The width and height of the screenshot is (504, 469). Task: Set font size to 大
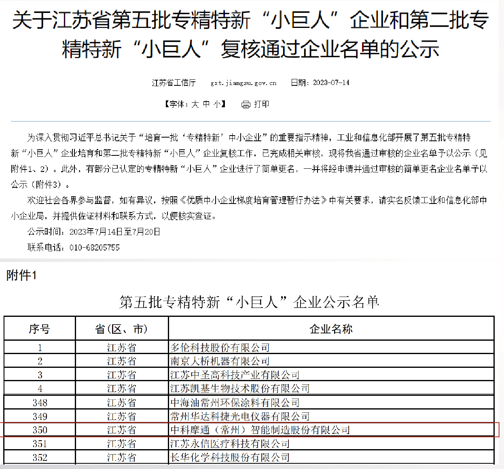pos(195,104)
